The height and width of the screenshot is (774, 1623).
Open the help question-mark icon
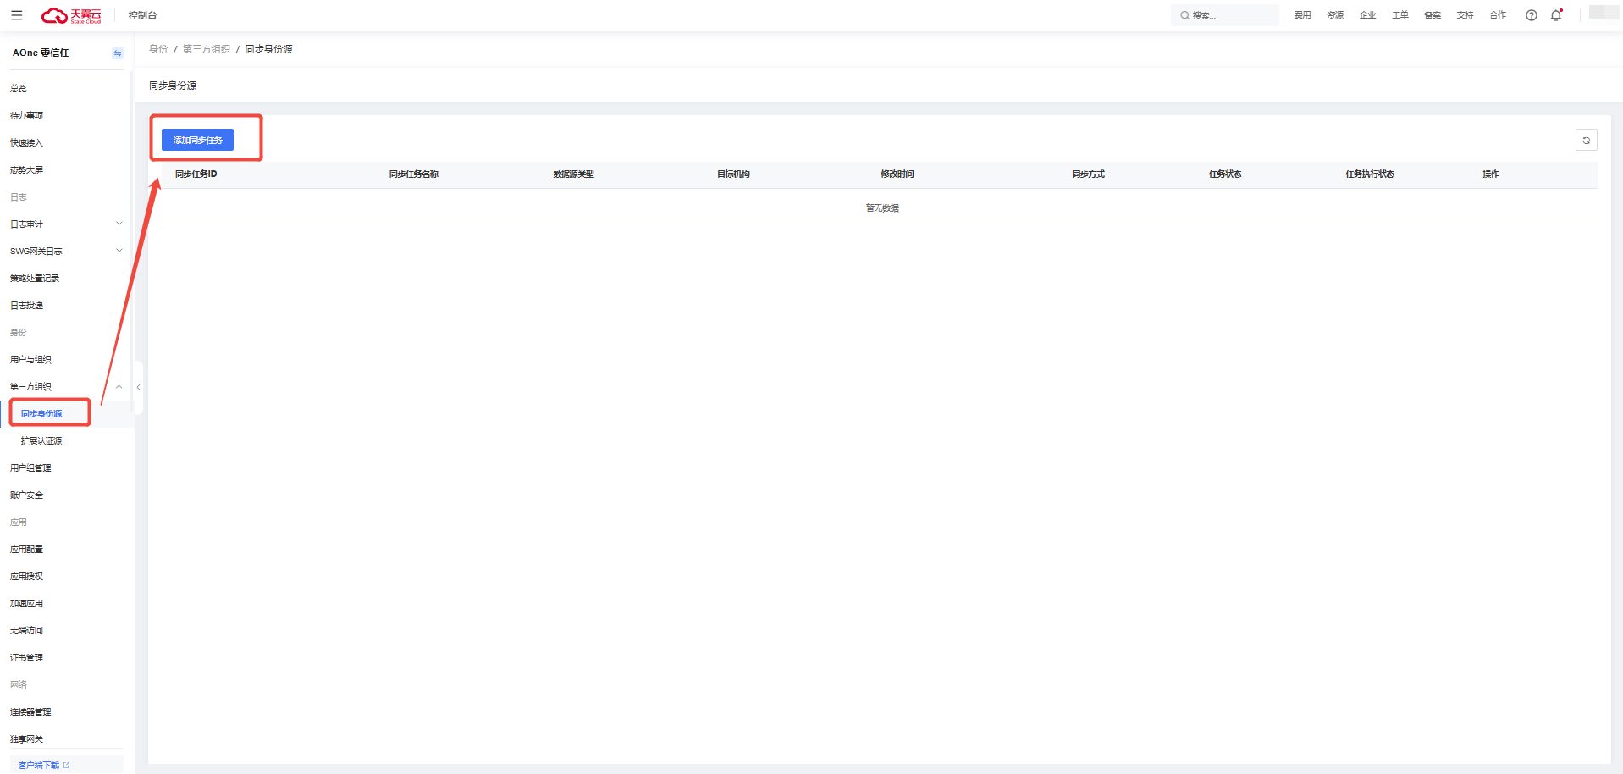pos(1532,15)
